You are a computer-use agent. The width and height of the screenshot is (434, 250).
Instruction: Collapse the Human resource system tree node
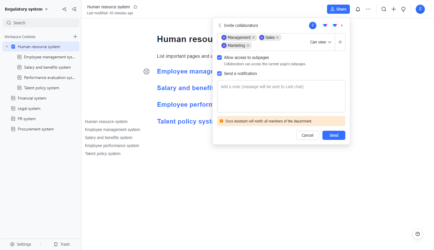(7, 47)
